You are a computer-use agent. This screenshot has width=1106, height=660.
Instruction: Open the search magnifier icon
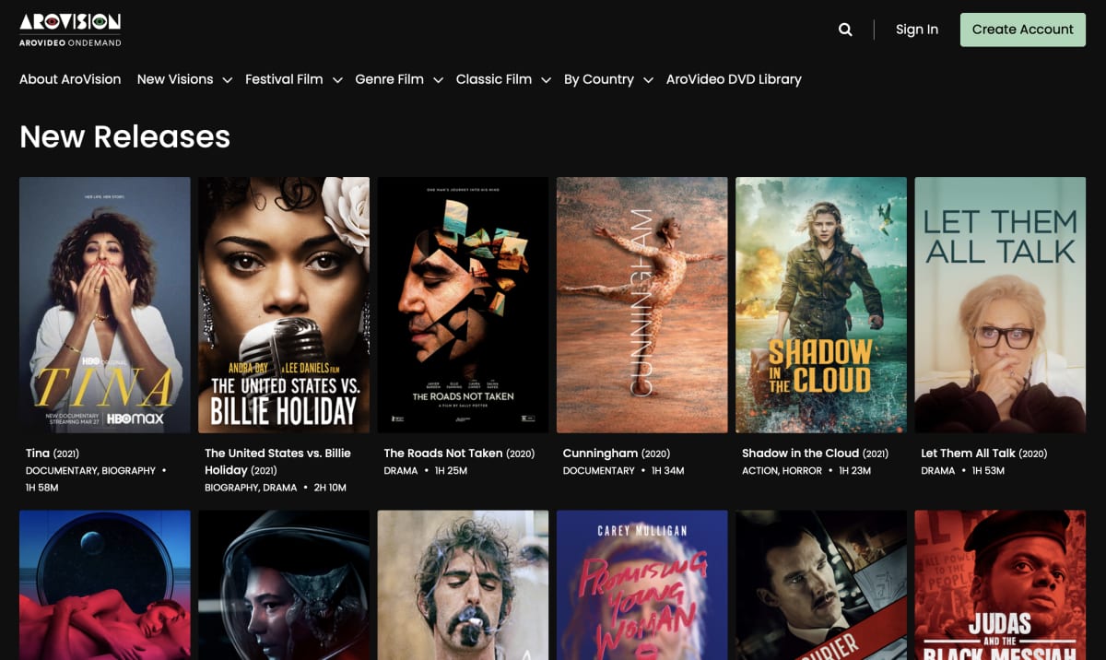[x=845, y=29]
